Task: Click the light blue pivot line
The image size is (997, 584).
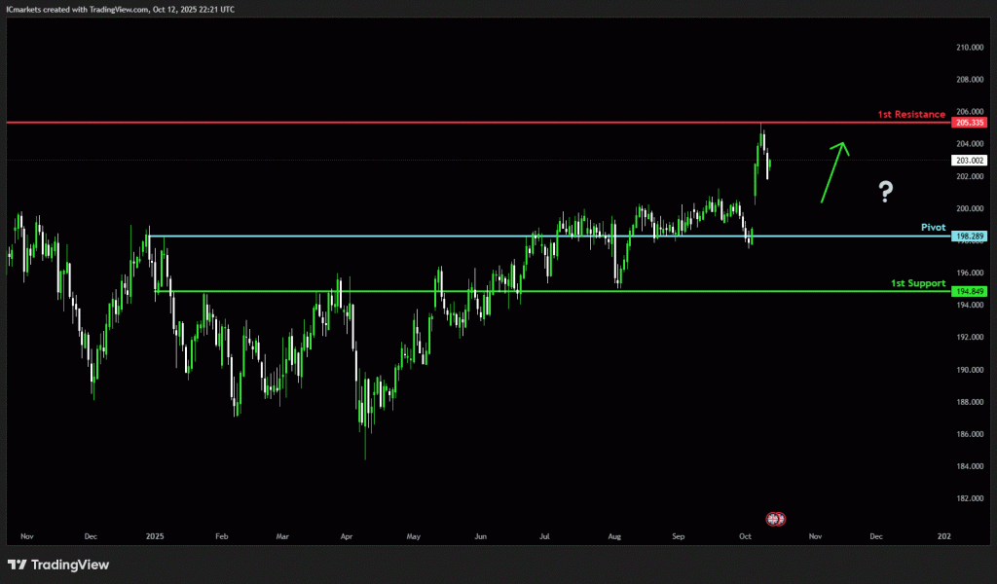Action: point(438,237)
